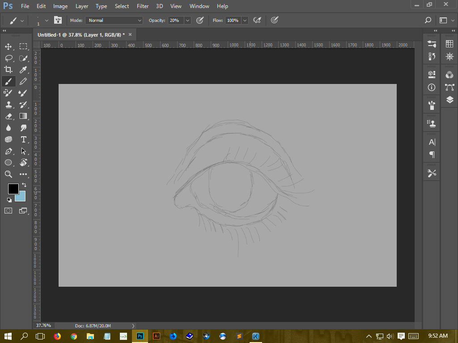Click the foreground color swatch
This screenshot has width=458, height=343.
pos(13,188)
